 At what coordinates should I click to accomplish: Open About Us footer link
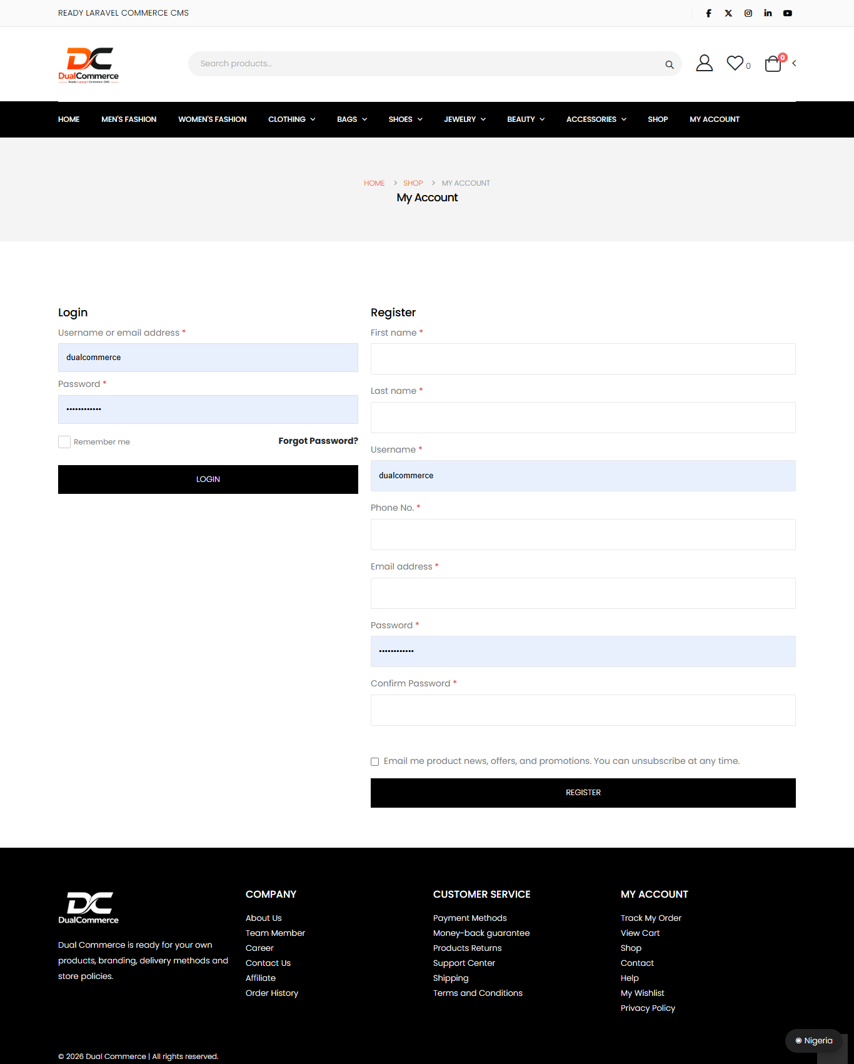264,918
